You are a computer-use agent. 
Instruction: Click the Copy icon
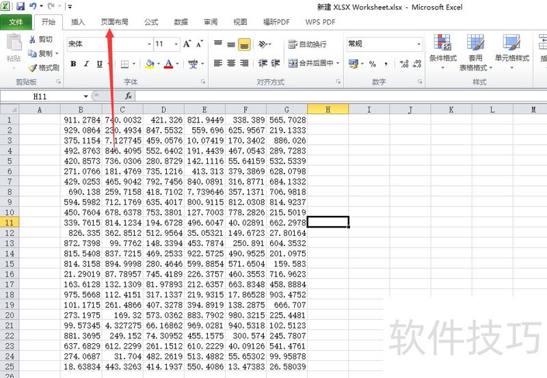click(x=32, y=53)
